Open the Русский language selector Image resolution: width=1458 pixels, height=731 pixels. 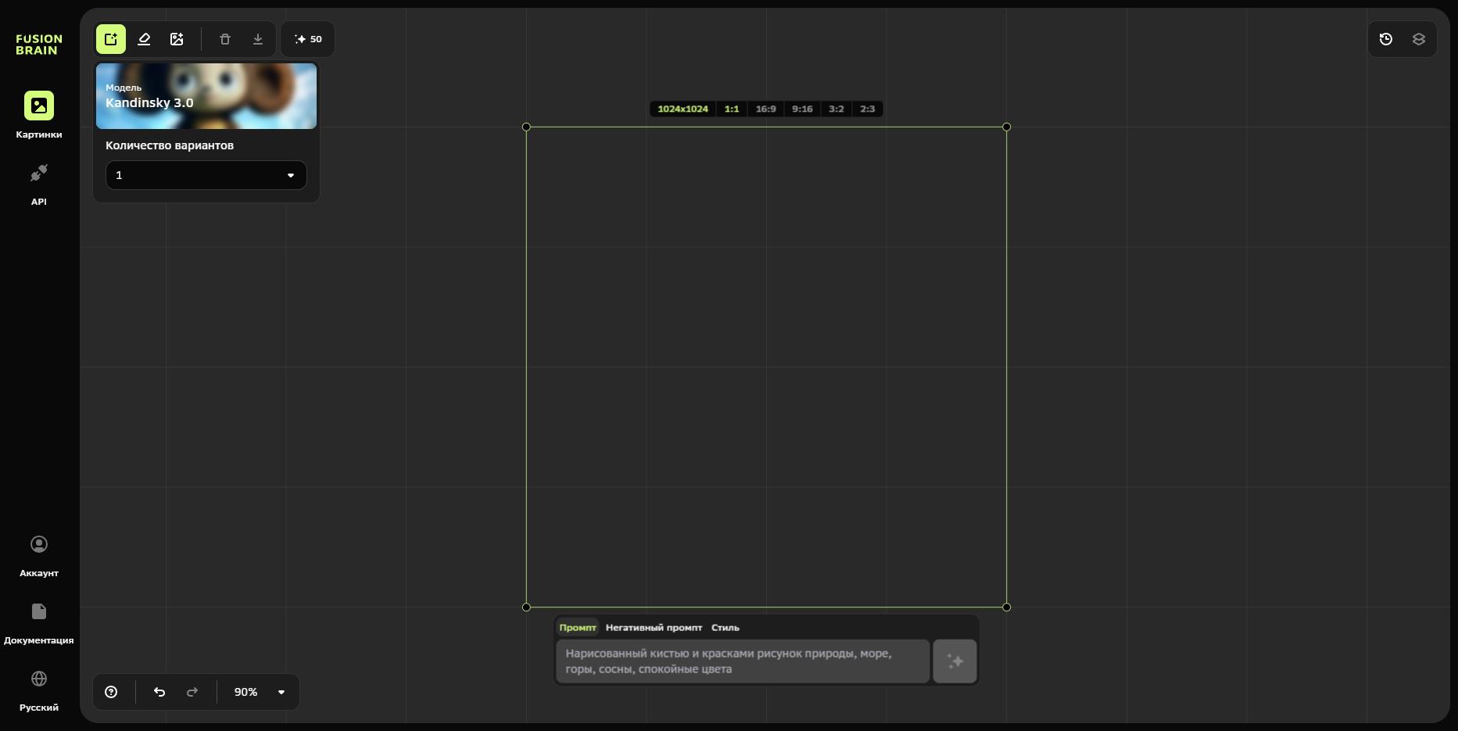[39, 689]
